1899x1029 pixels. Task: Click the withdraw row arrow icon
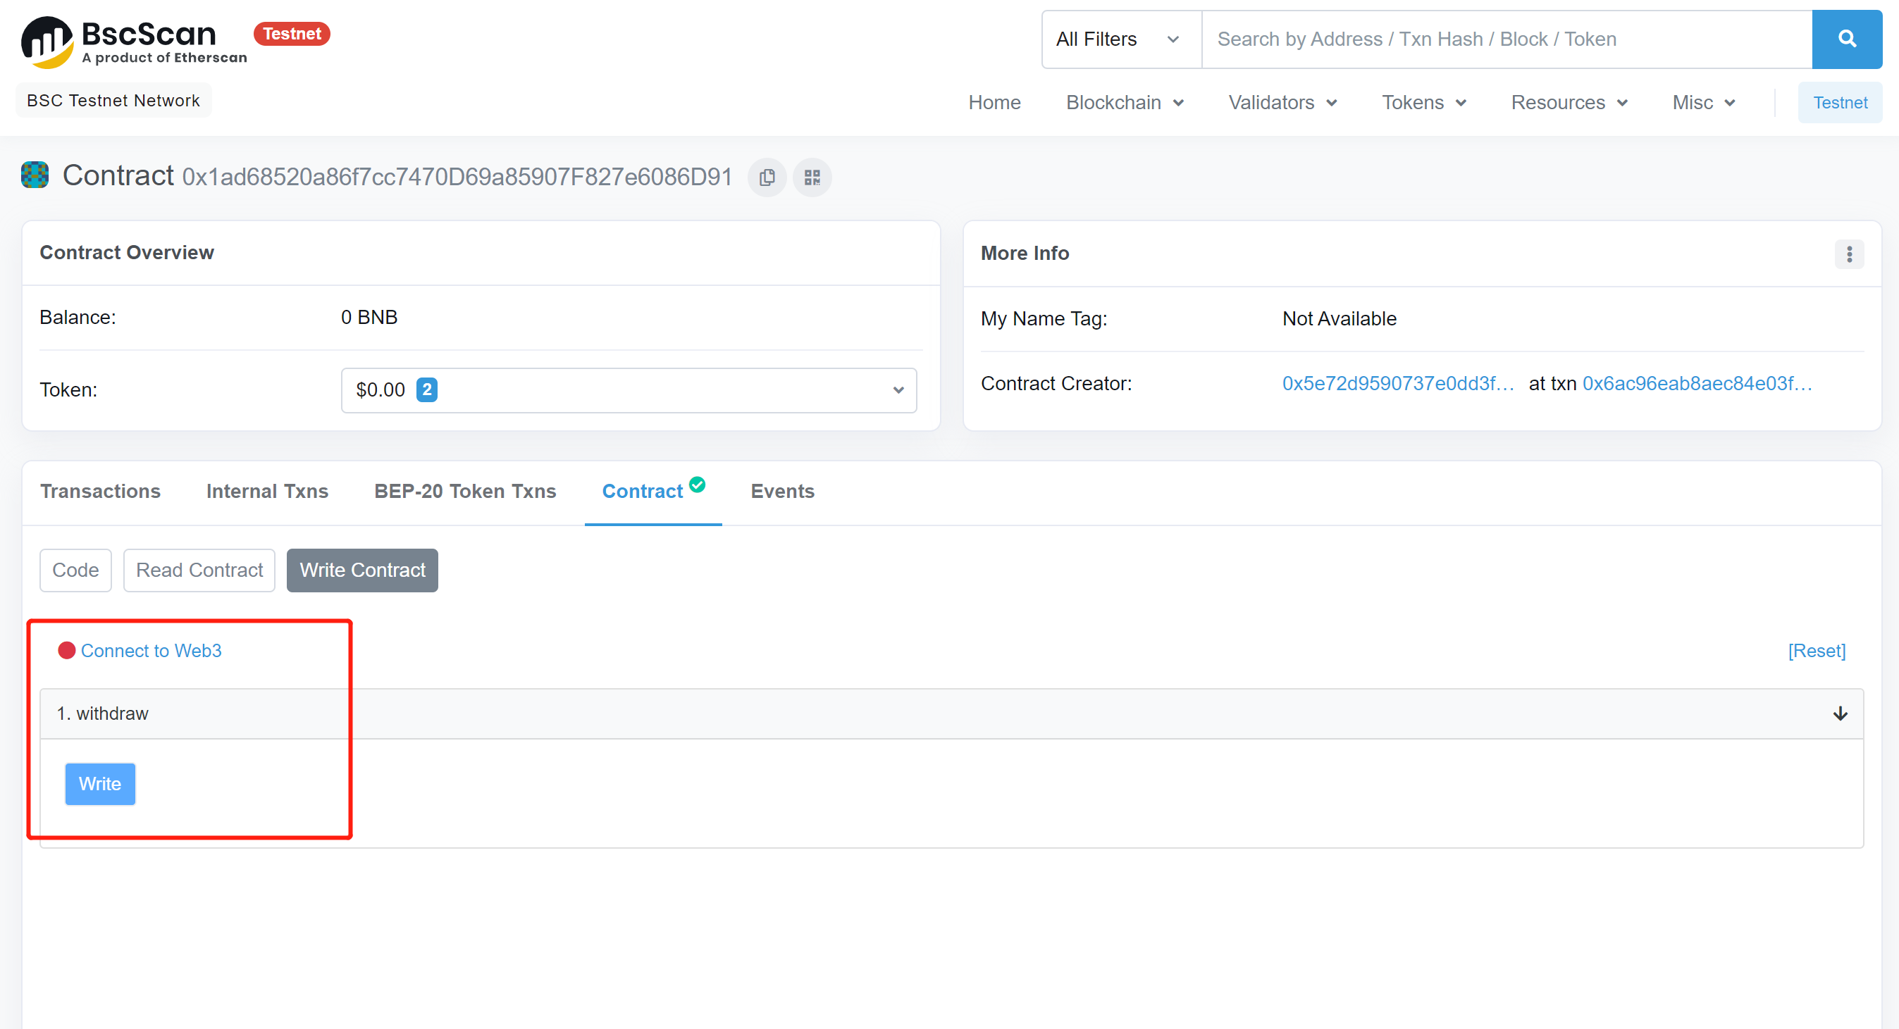tap(1840, 713)
